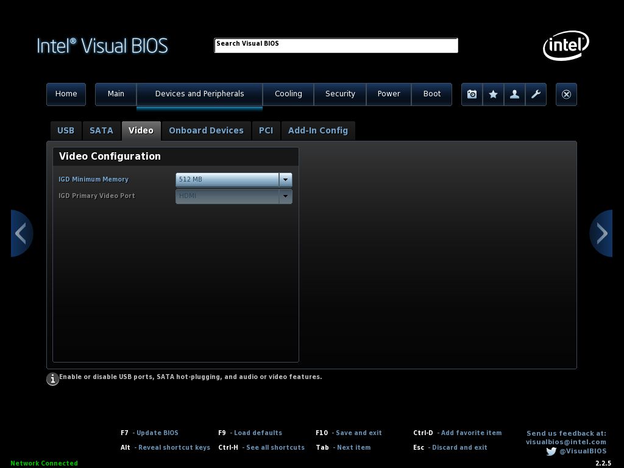The image size is (624, 468).
Task: Open the Boot menu
Action: pos(432,94)
